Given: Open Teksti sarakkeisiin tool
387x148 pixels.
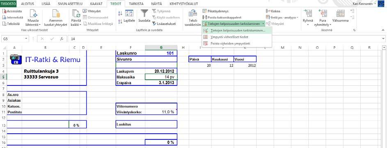Looking at the screenshot, I should pos(192,18).
